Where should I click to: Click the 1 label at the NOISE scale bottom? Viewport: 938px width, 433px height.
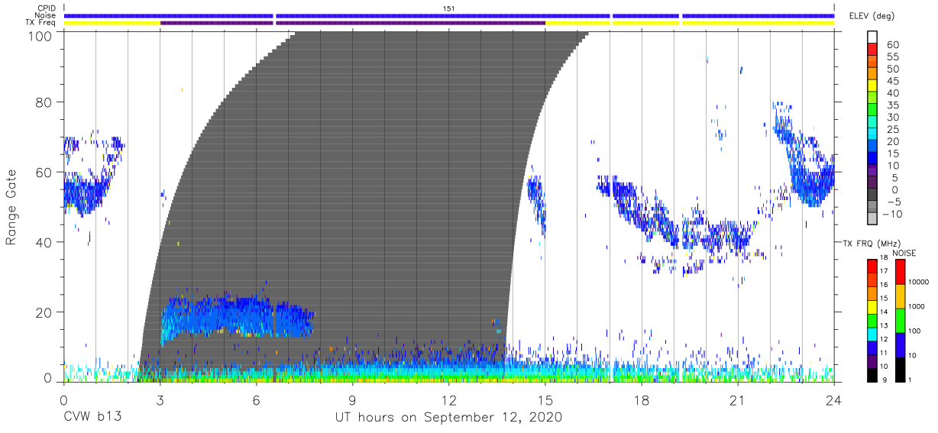coord(909,380)
